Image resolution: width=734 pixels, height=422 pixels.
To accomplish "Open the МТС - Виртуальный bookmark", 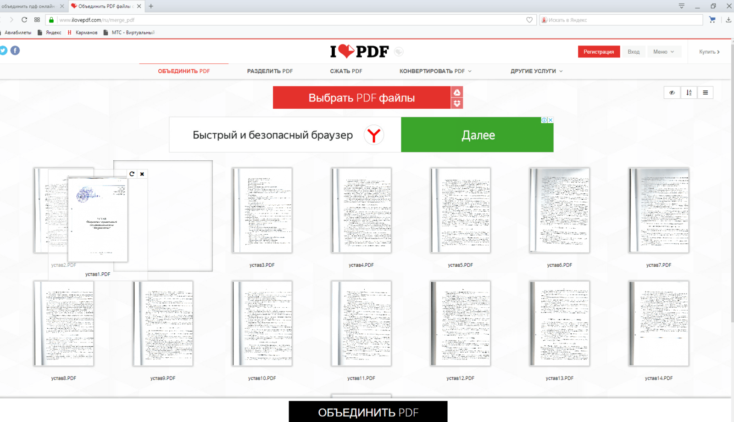I will pos(129,33).
